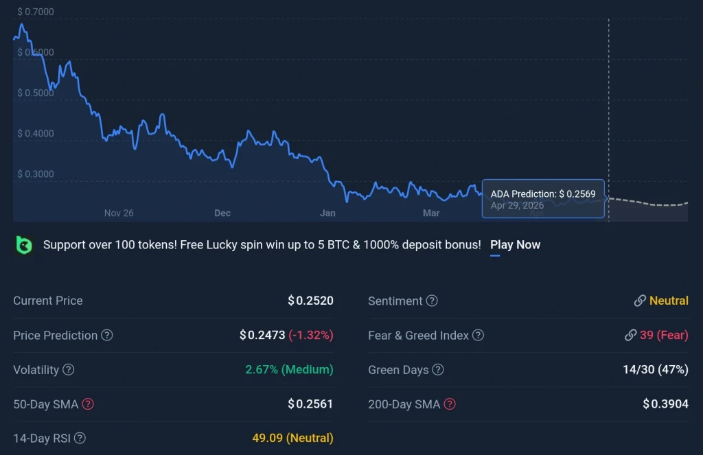Click the Mar axis label
The height and width of the screenshot is (455, 703).
click(x=431, y=213)
